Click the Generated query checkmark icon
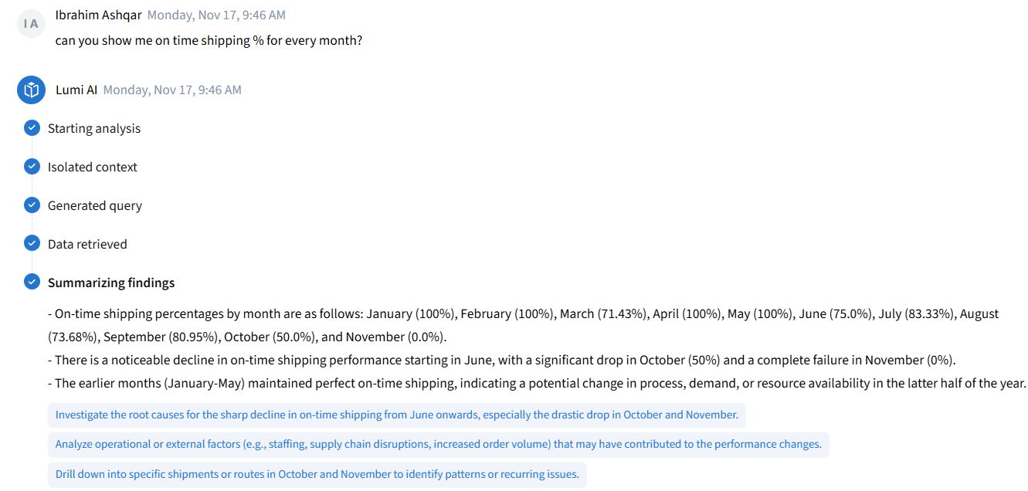 coord(32,205)
